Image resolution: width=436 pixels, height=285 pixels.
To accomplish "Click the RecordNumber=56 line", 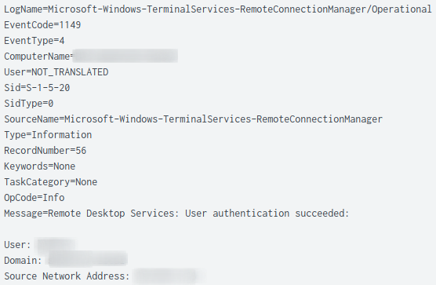I will tap(45, 151).
